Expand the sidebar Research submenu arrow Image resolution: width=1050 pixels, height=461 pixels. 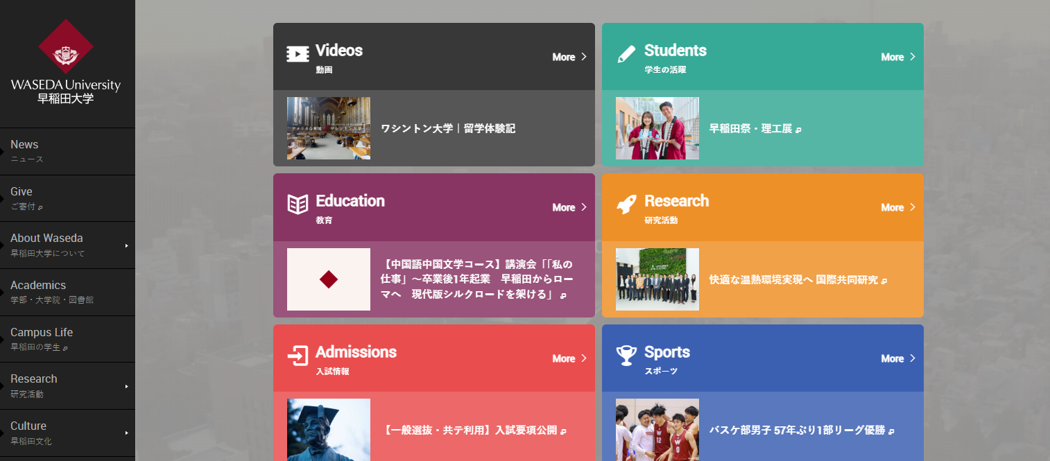tap(126, 386)
